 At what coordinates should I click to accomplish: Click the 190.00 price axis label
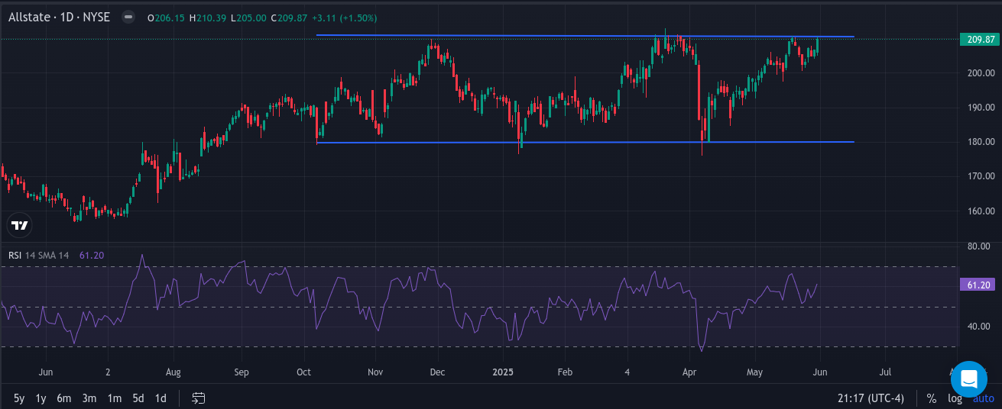[981, 108]
